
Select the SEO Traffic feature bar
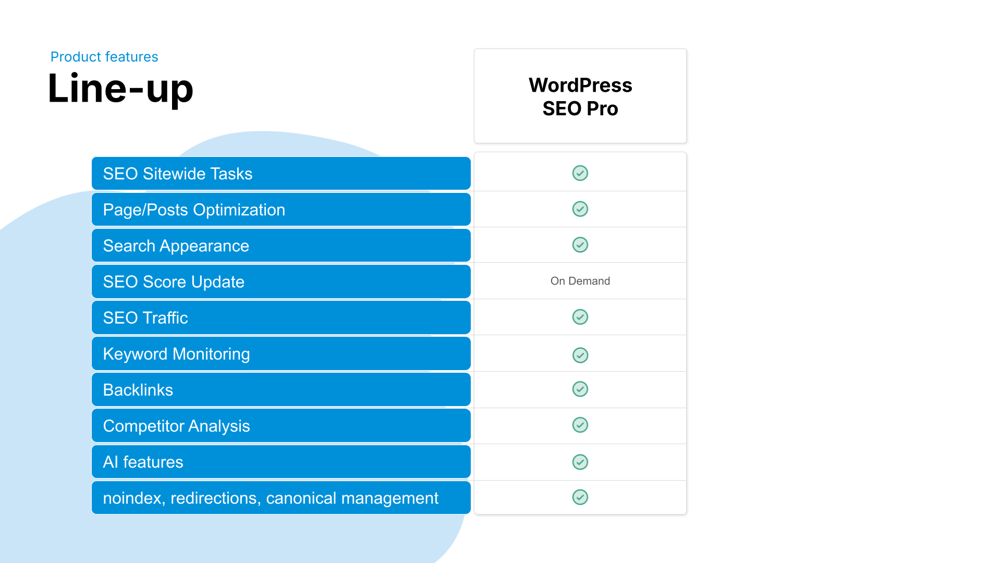281,317
